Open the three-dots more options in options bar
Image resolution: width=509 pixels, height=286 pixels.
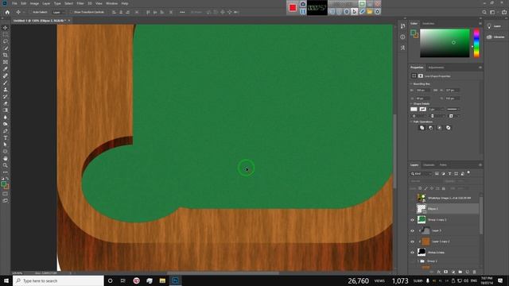(x=182, y=12)
